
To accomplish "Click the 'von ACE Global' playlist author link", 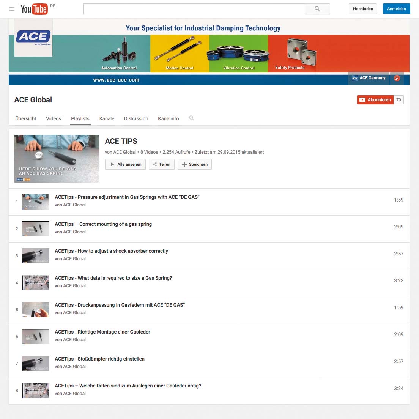I will tap(120, 152).
